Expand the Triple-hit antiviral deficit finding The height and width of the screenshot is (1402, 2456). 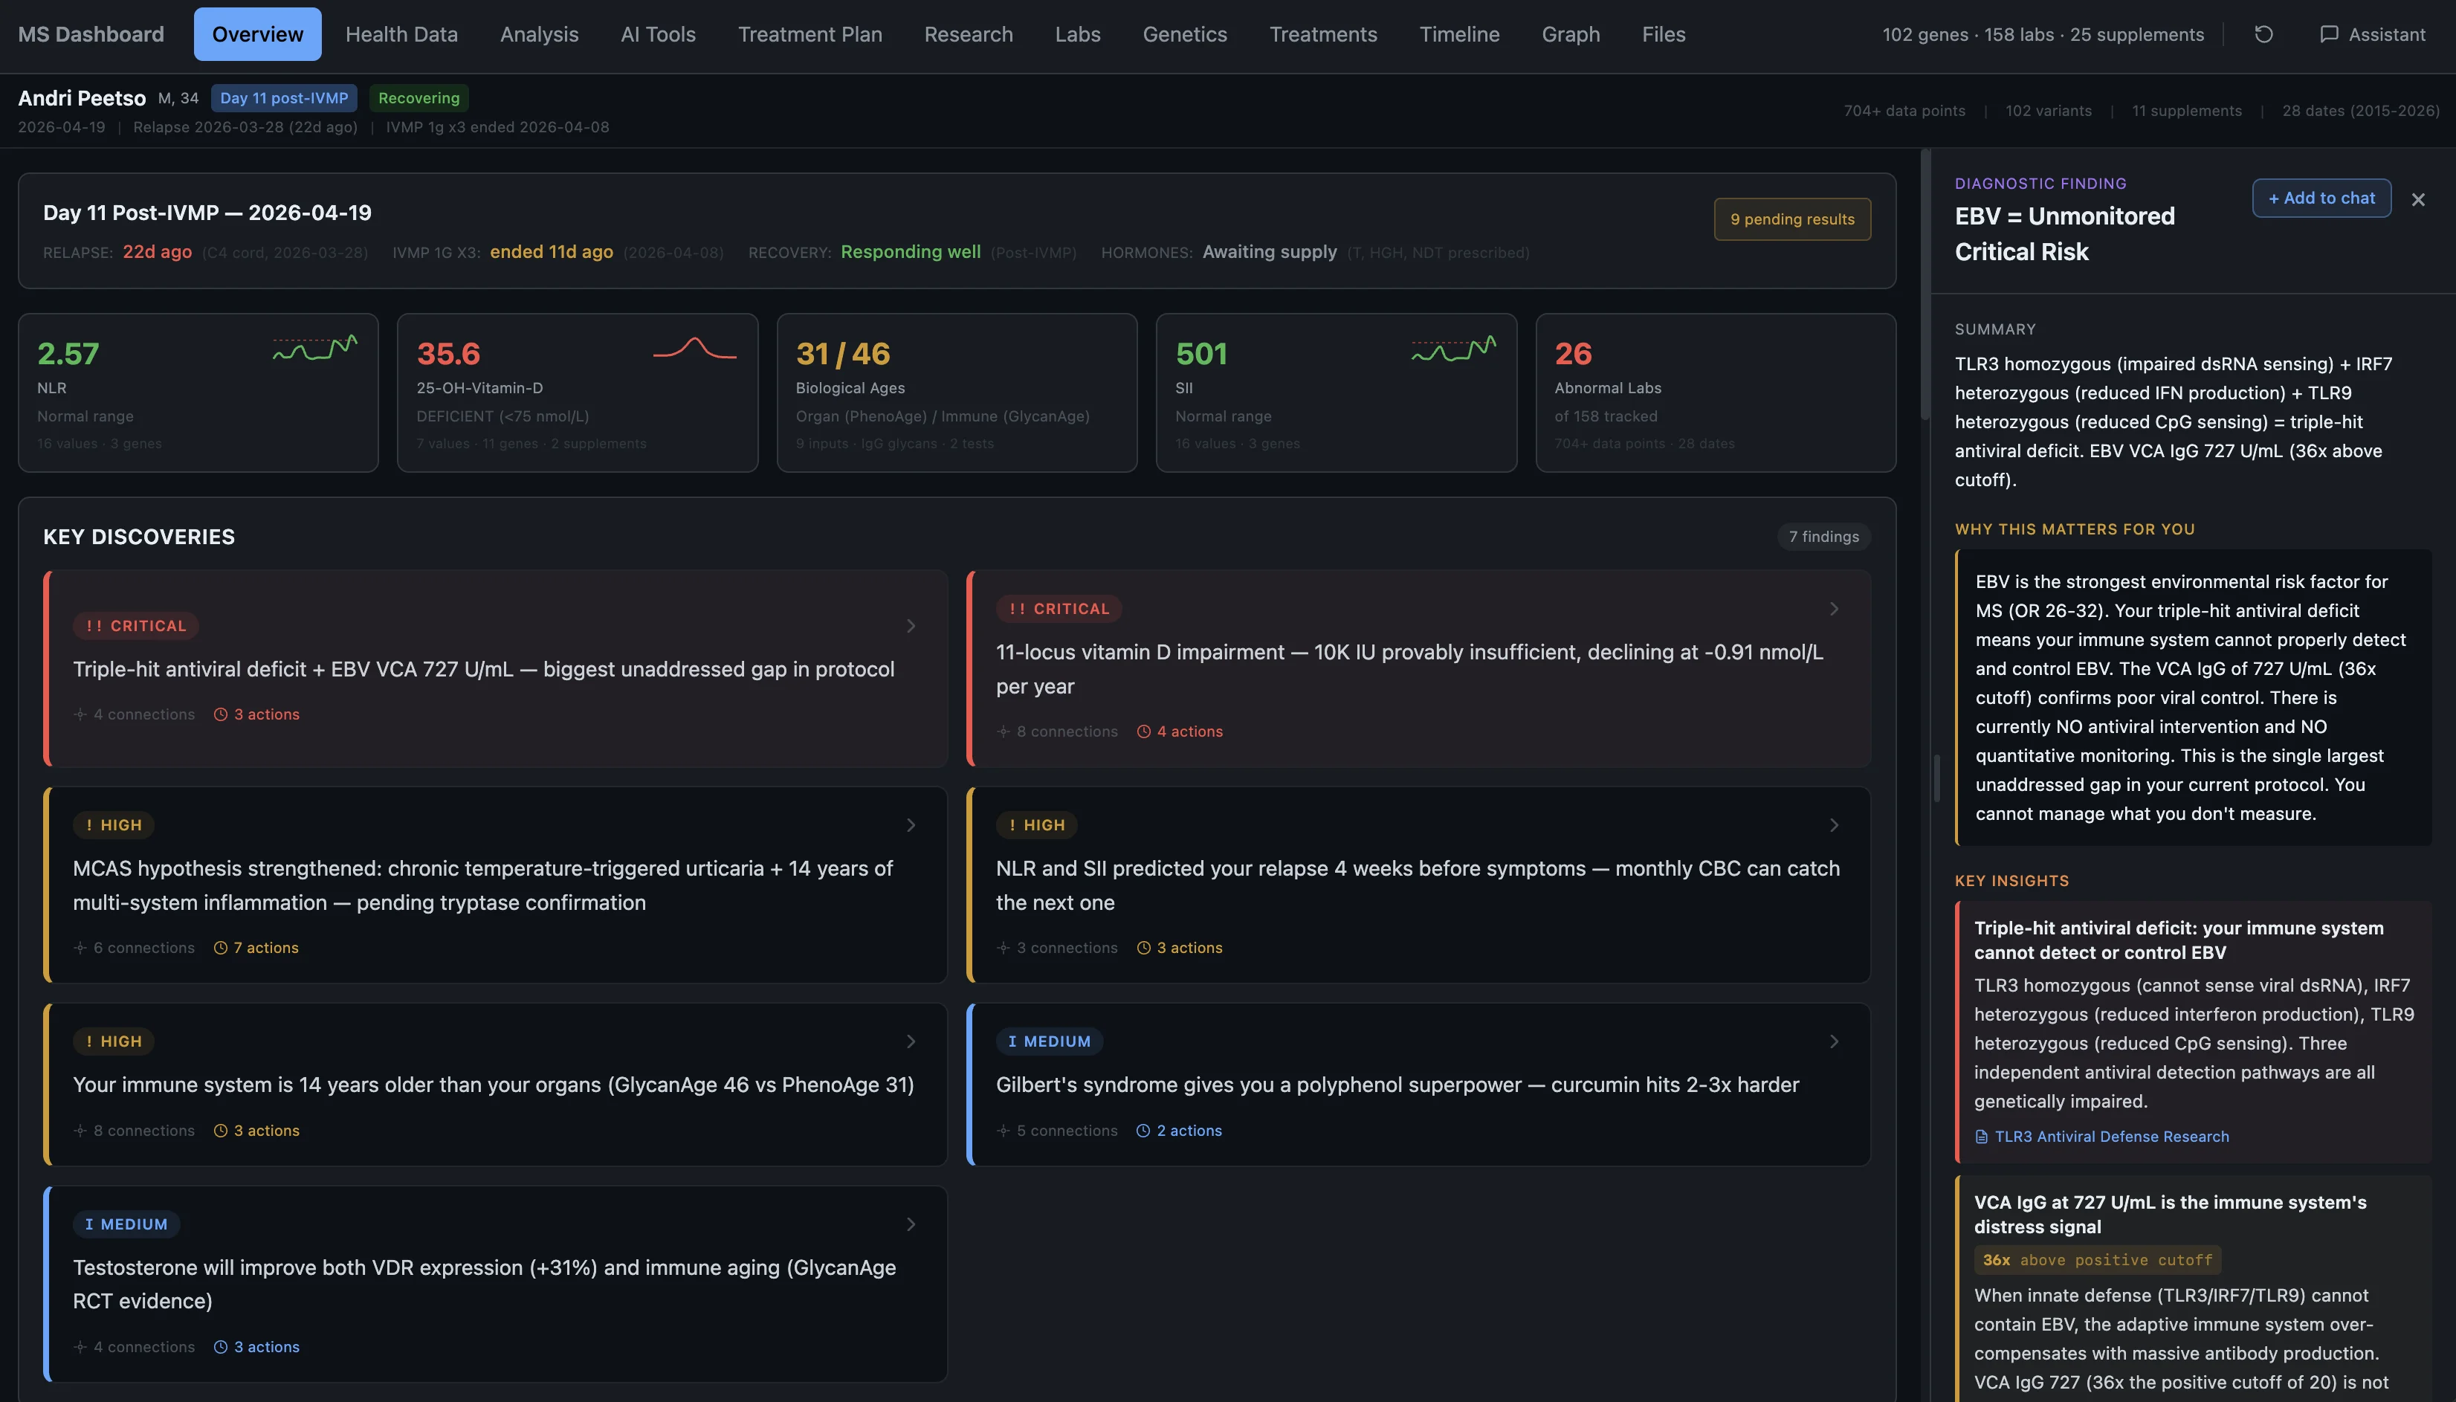point(911,626)
